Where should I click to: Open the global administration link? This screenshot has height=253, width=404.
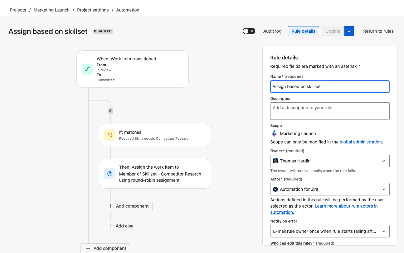click(x=361, y=142)
